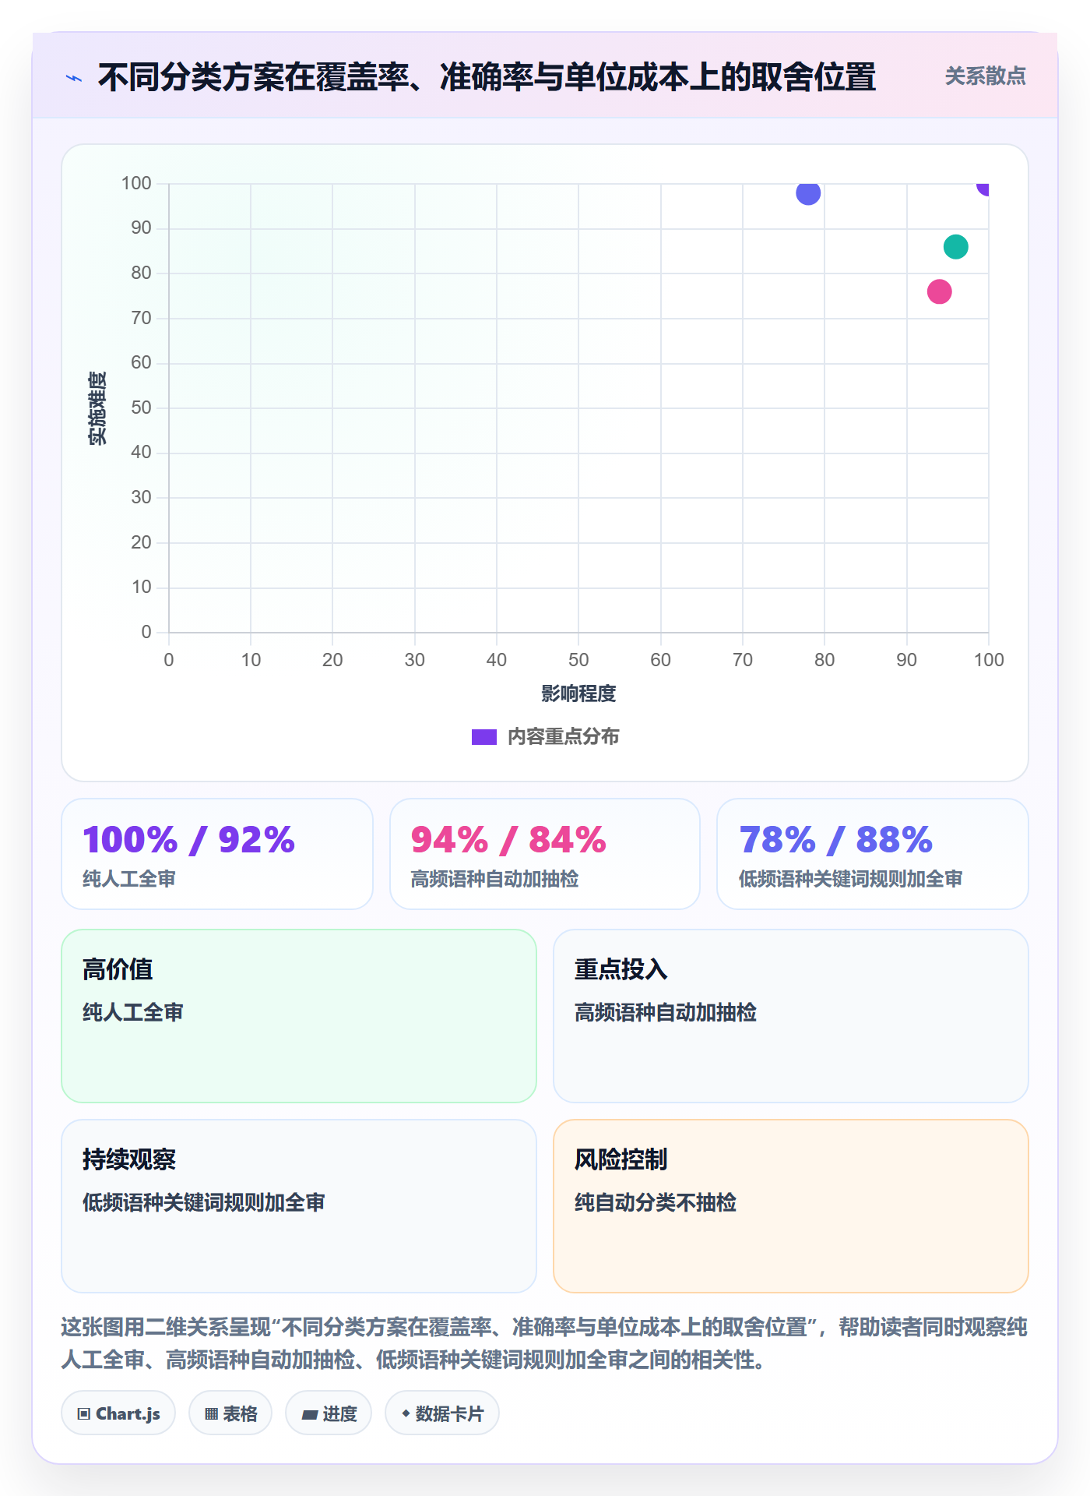Click 低频语种关键词规则加全审 text in 持续观察 card
Viewport: 1090px width, 1496px height.
point(204,1203)
